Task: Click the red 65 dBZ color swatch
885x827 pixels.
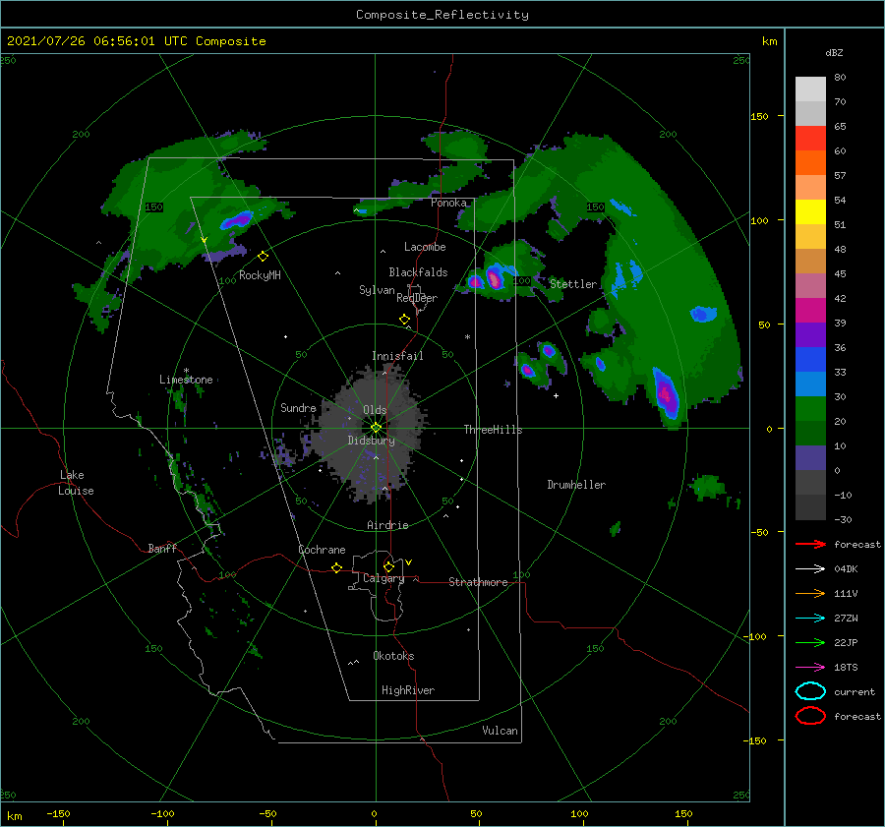Action: pos(810,138)
